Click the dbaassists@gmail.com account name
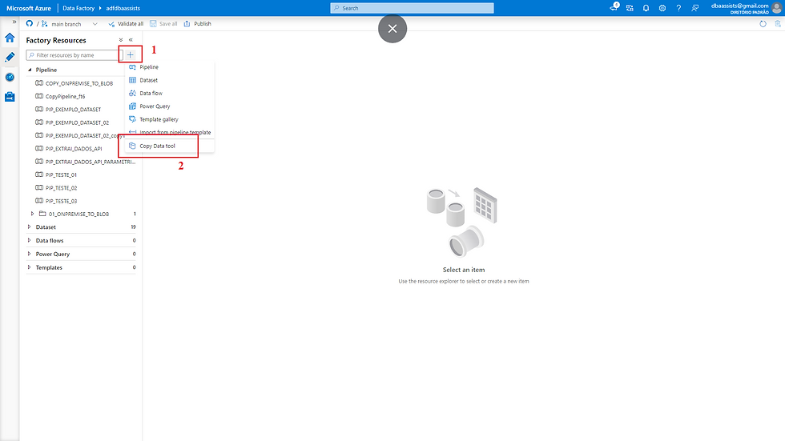This screenshot has width=785, height=441. [739, 6]
